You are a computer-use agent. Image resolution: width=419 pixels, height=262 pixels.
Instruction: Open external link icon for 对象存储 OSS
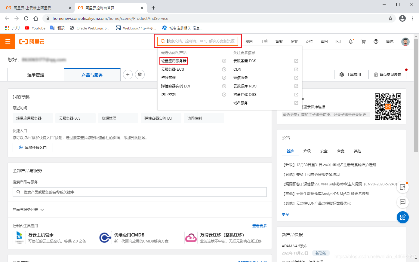[296, 94]
